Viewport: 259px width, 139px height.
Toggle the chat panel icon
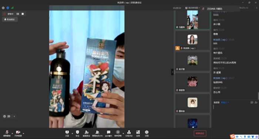(x=108, y=133)
